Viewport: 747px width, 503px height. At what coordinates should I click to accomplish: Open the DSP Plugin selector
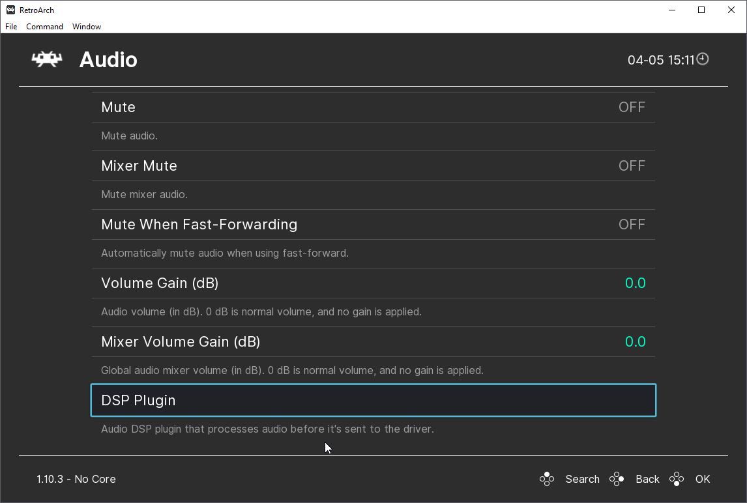click(373, 400)
